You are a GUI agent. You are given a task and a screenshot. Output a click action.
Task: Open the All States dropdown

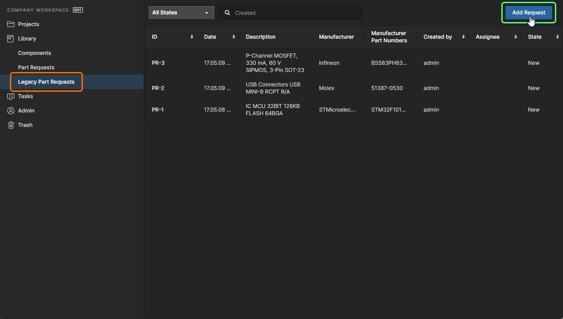tap(181, 13)
